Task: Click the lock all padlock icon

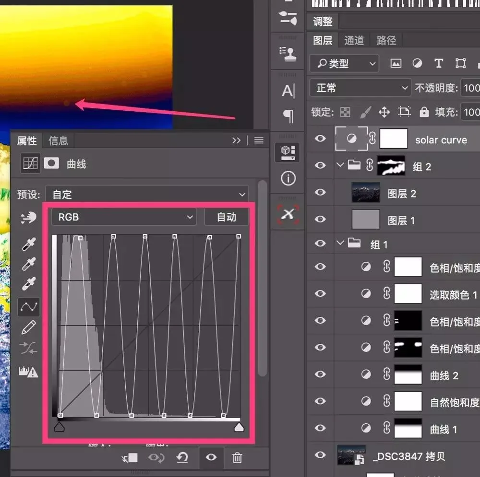Action: [424, 112]
